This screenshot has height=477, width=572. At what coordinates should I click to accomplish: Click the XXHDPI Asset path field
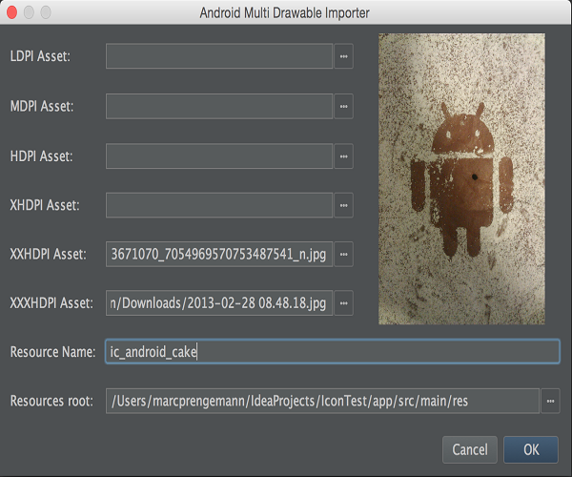[219, 254]
